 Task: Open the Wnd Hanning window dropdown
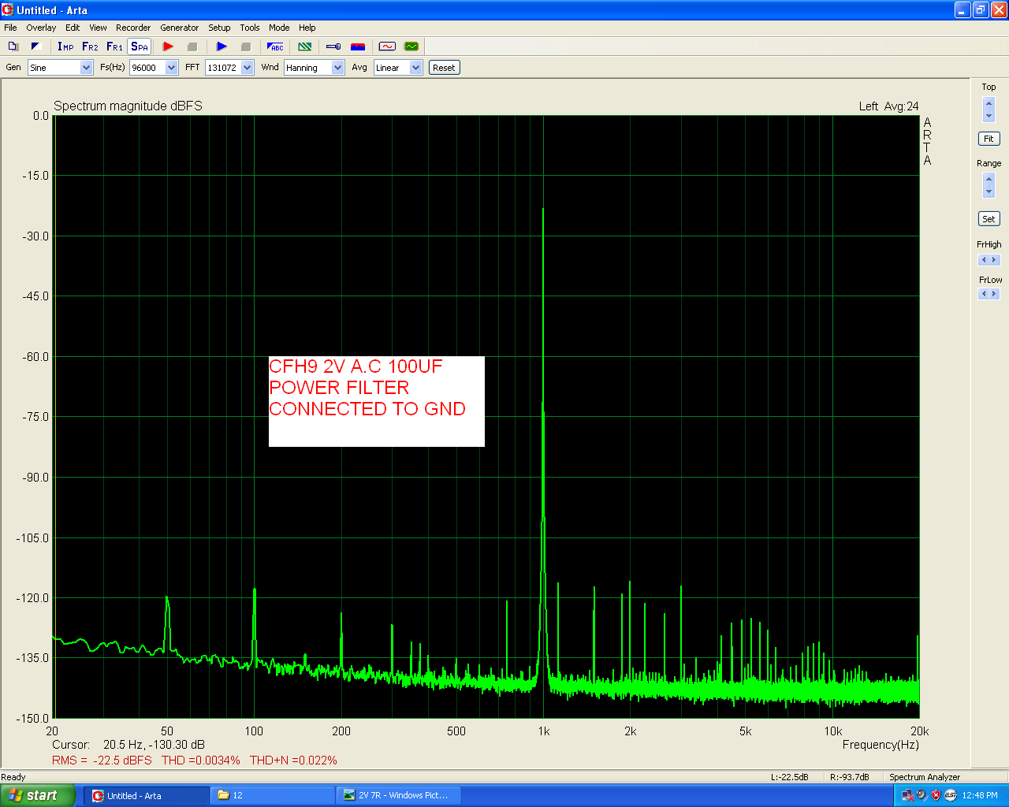pos(337,68)
